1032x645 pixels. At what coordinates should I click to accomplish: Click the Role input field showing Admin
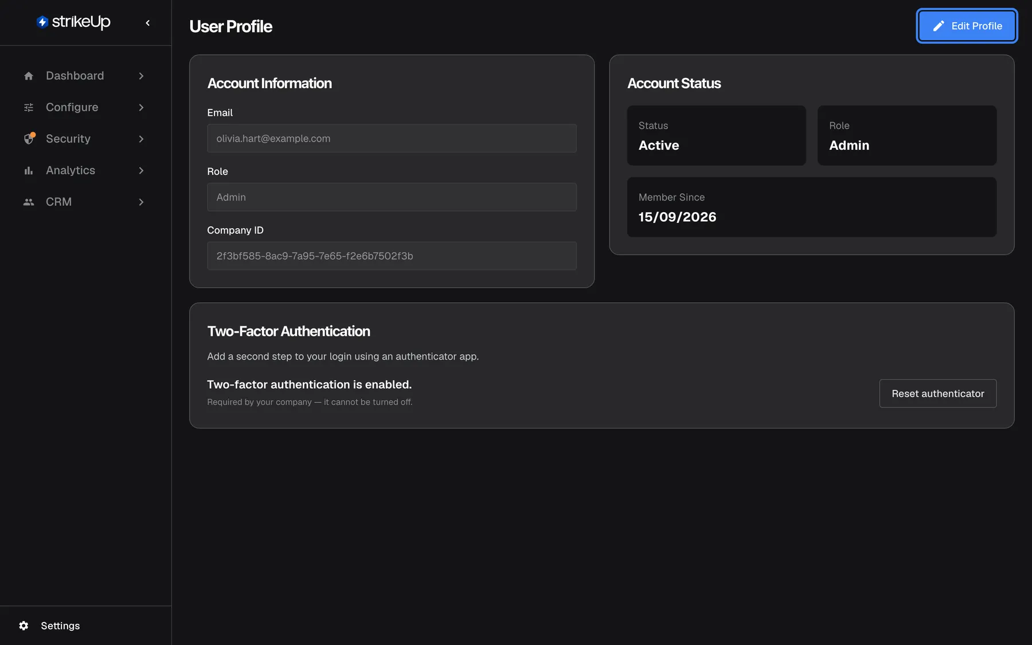392,197
